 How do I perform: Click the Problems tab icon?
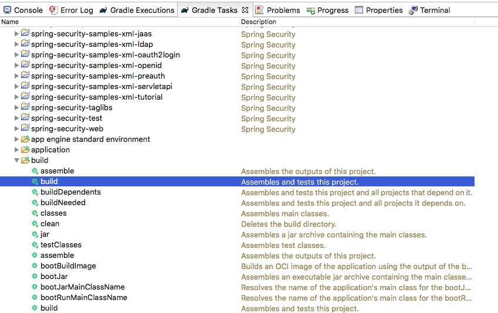click(x=259, y=10)
